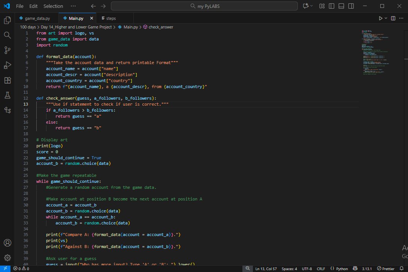Viewport: 408px width, 272px height.
Task: Toggle the Primary Side Bar
Action: [x=332, y=6]
